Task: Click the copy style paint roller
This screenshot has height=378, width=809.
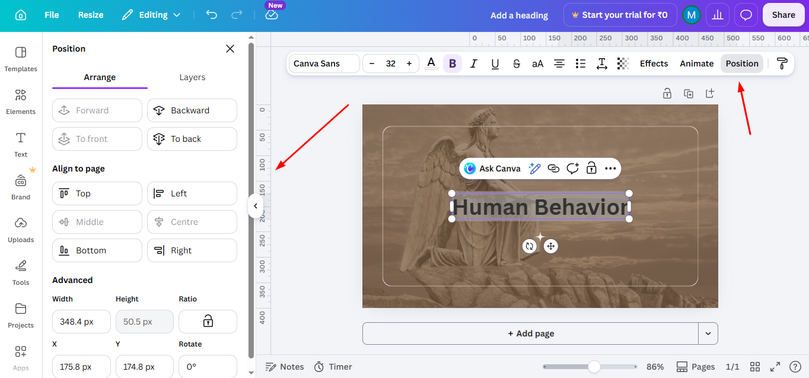Action: (782, 63)
